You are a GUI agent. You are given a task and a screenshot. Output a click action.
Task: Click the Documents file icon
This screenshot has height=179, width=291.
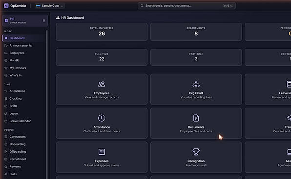pos(196,118)
